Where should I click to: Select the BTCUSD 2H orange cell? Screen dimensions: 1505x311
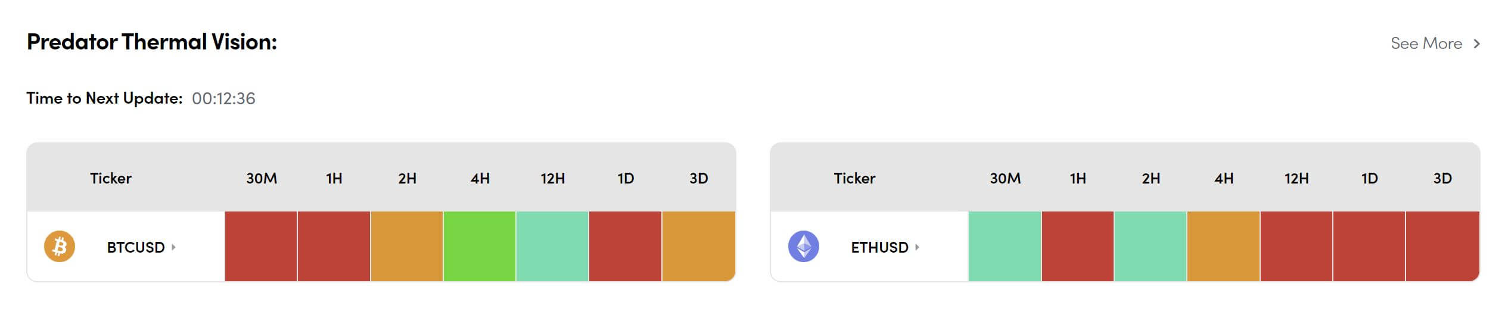click(407, 246)
